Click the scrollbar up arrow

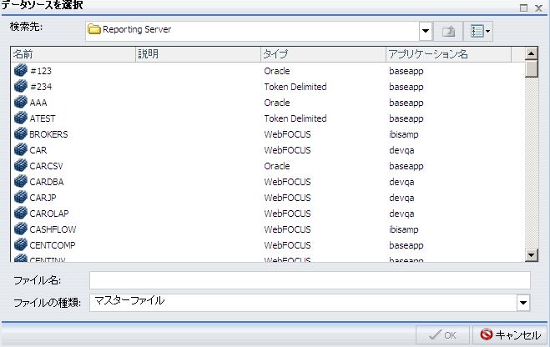click(532, 53)
